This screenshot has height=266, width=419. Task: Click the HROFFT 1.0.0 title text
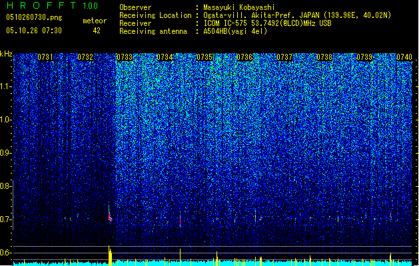pos(52,5)
